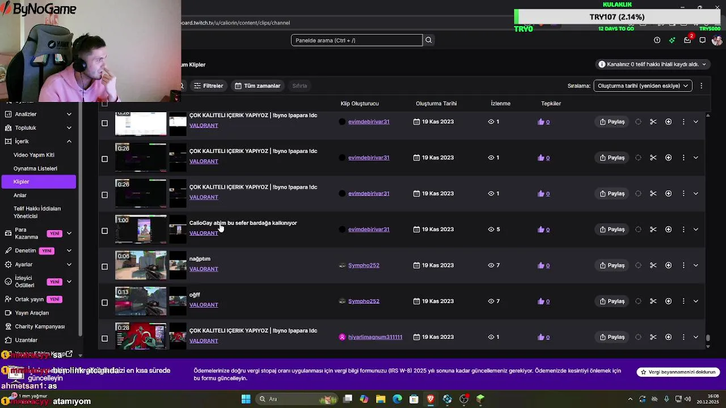Share the CalioGay clip with Paylaş
The width and height of the screenshot is (726, 408).
(x=612, y=229)
